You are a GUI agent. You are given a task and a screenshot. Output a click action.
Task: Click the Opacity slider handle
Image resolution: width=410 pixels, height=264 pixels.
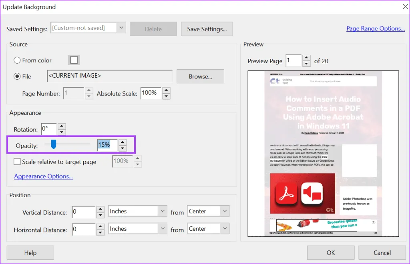(x=53, y=145)
